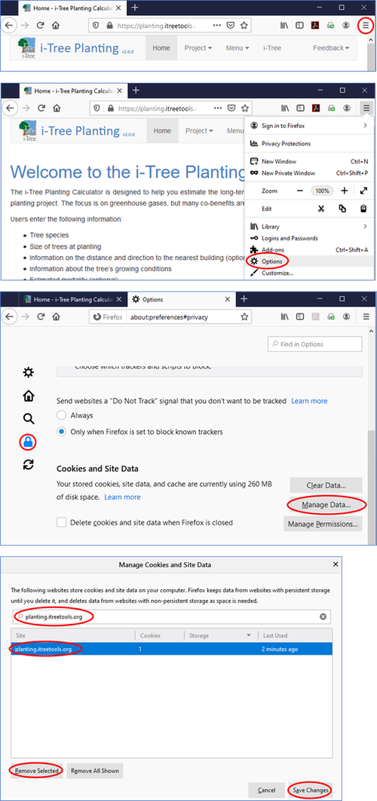Sort by the 'Last Used' column header

[x=296, y=635]
